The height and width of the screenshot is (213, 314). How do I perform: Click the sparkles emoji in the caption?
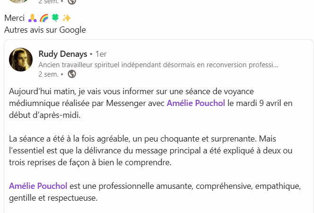click(x=67, y=18)
